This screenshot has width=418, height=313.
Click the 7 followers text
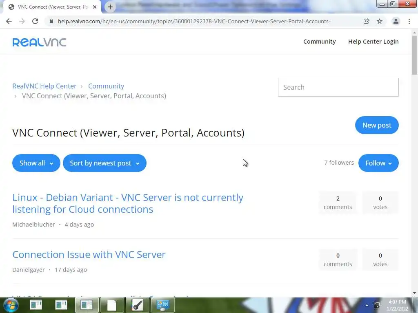pyautogui.click(x=339, y=163)
